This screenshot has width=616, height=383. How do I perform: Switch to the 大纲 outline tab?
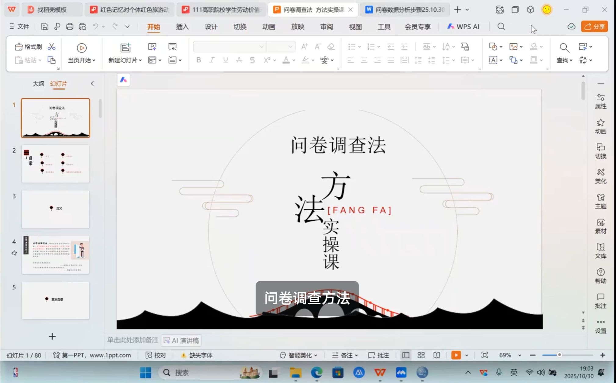38,84
